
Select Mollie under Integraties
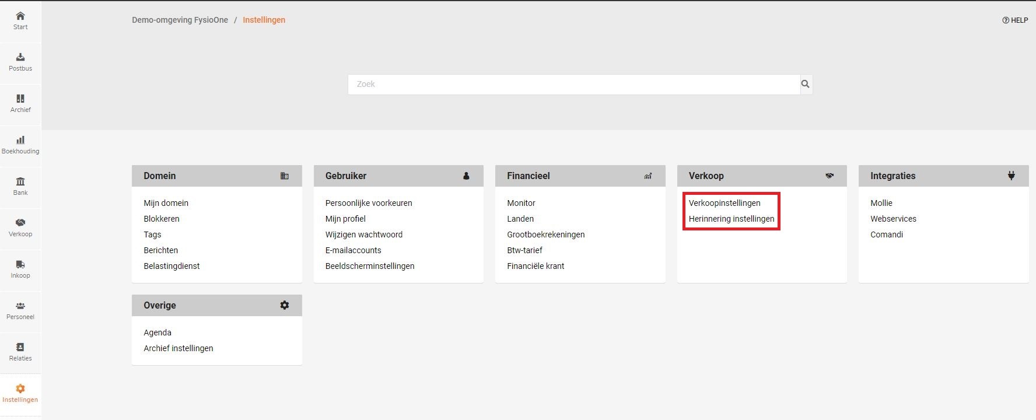tap(881, 203)
